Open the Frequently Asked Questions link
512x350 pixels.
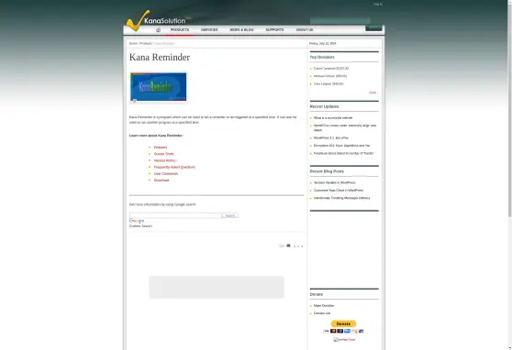[174, 167]
